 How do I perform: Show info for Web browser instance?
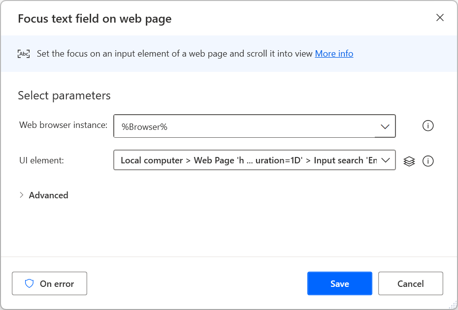pyautogui.click(x=428, y=126)
